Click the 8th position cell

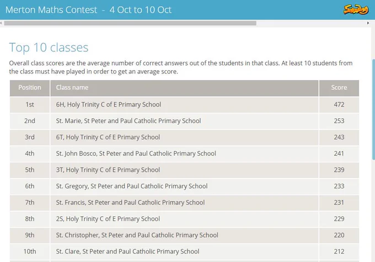tap(30, 219)
